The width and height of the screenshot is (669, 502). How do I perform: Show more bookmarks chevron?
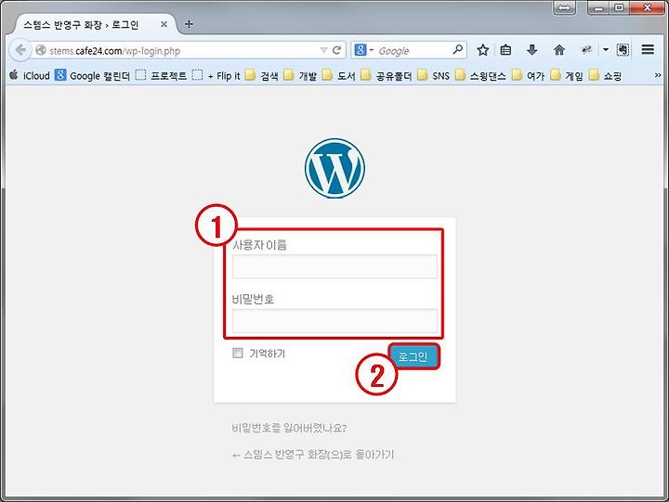(x=658, y=75)
